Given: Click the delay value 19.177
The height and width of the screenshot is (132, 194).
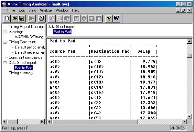Looking at the screenshot, I should coord(148,82).
